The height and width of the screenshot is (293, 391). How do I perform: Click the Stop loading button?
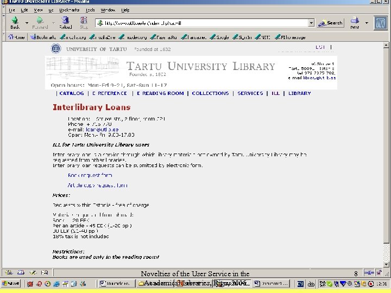pos(84,22)
